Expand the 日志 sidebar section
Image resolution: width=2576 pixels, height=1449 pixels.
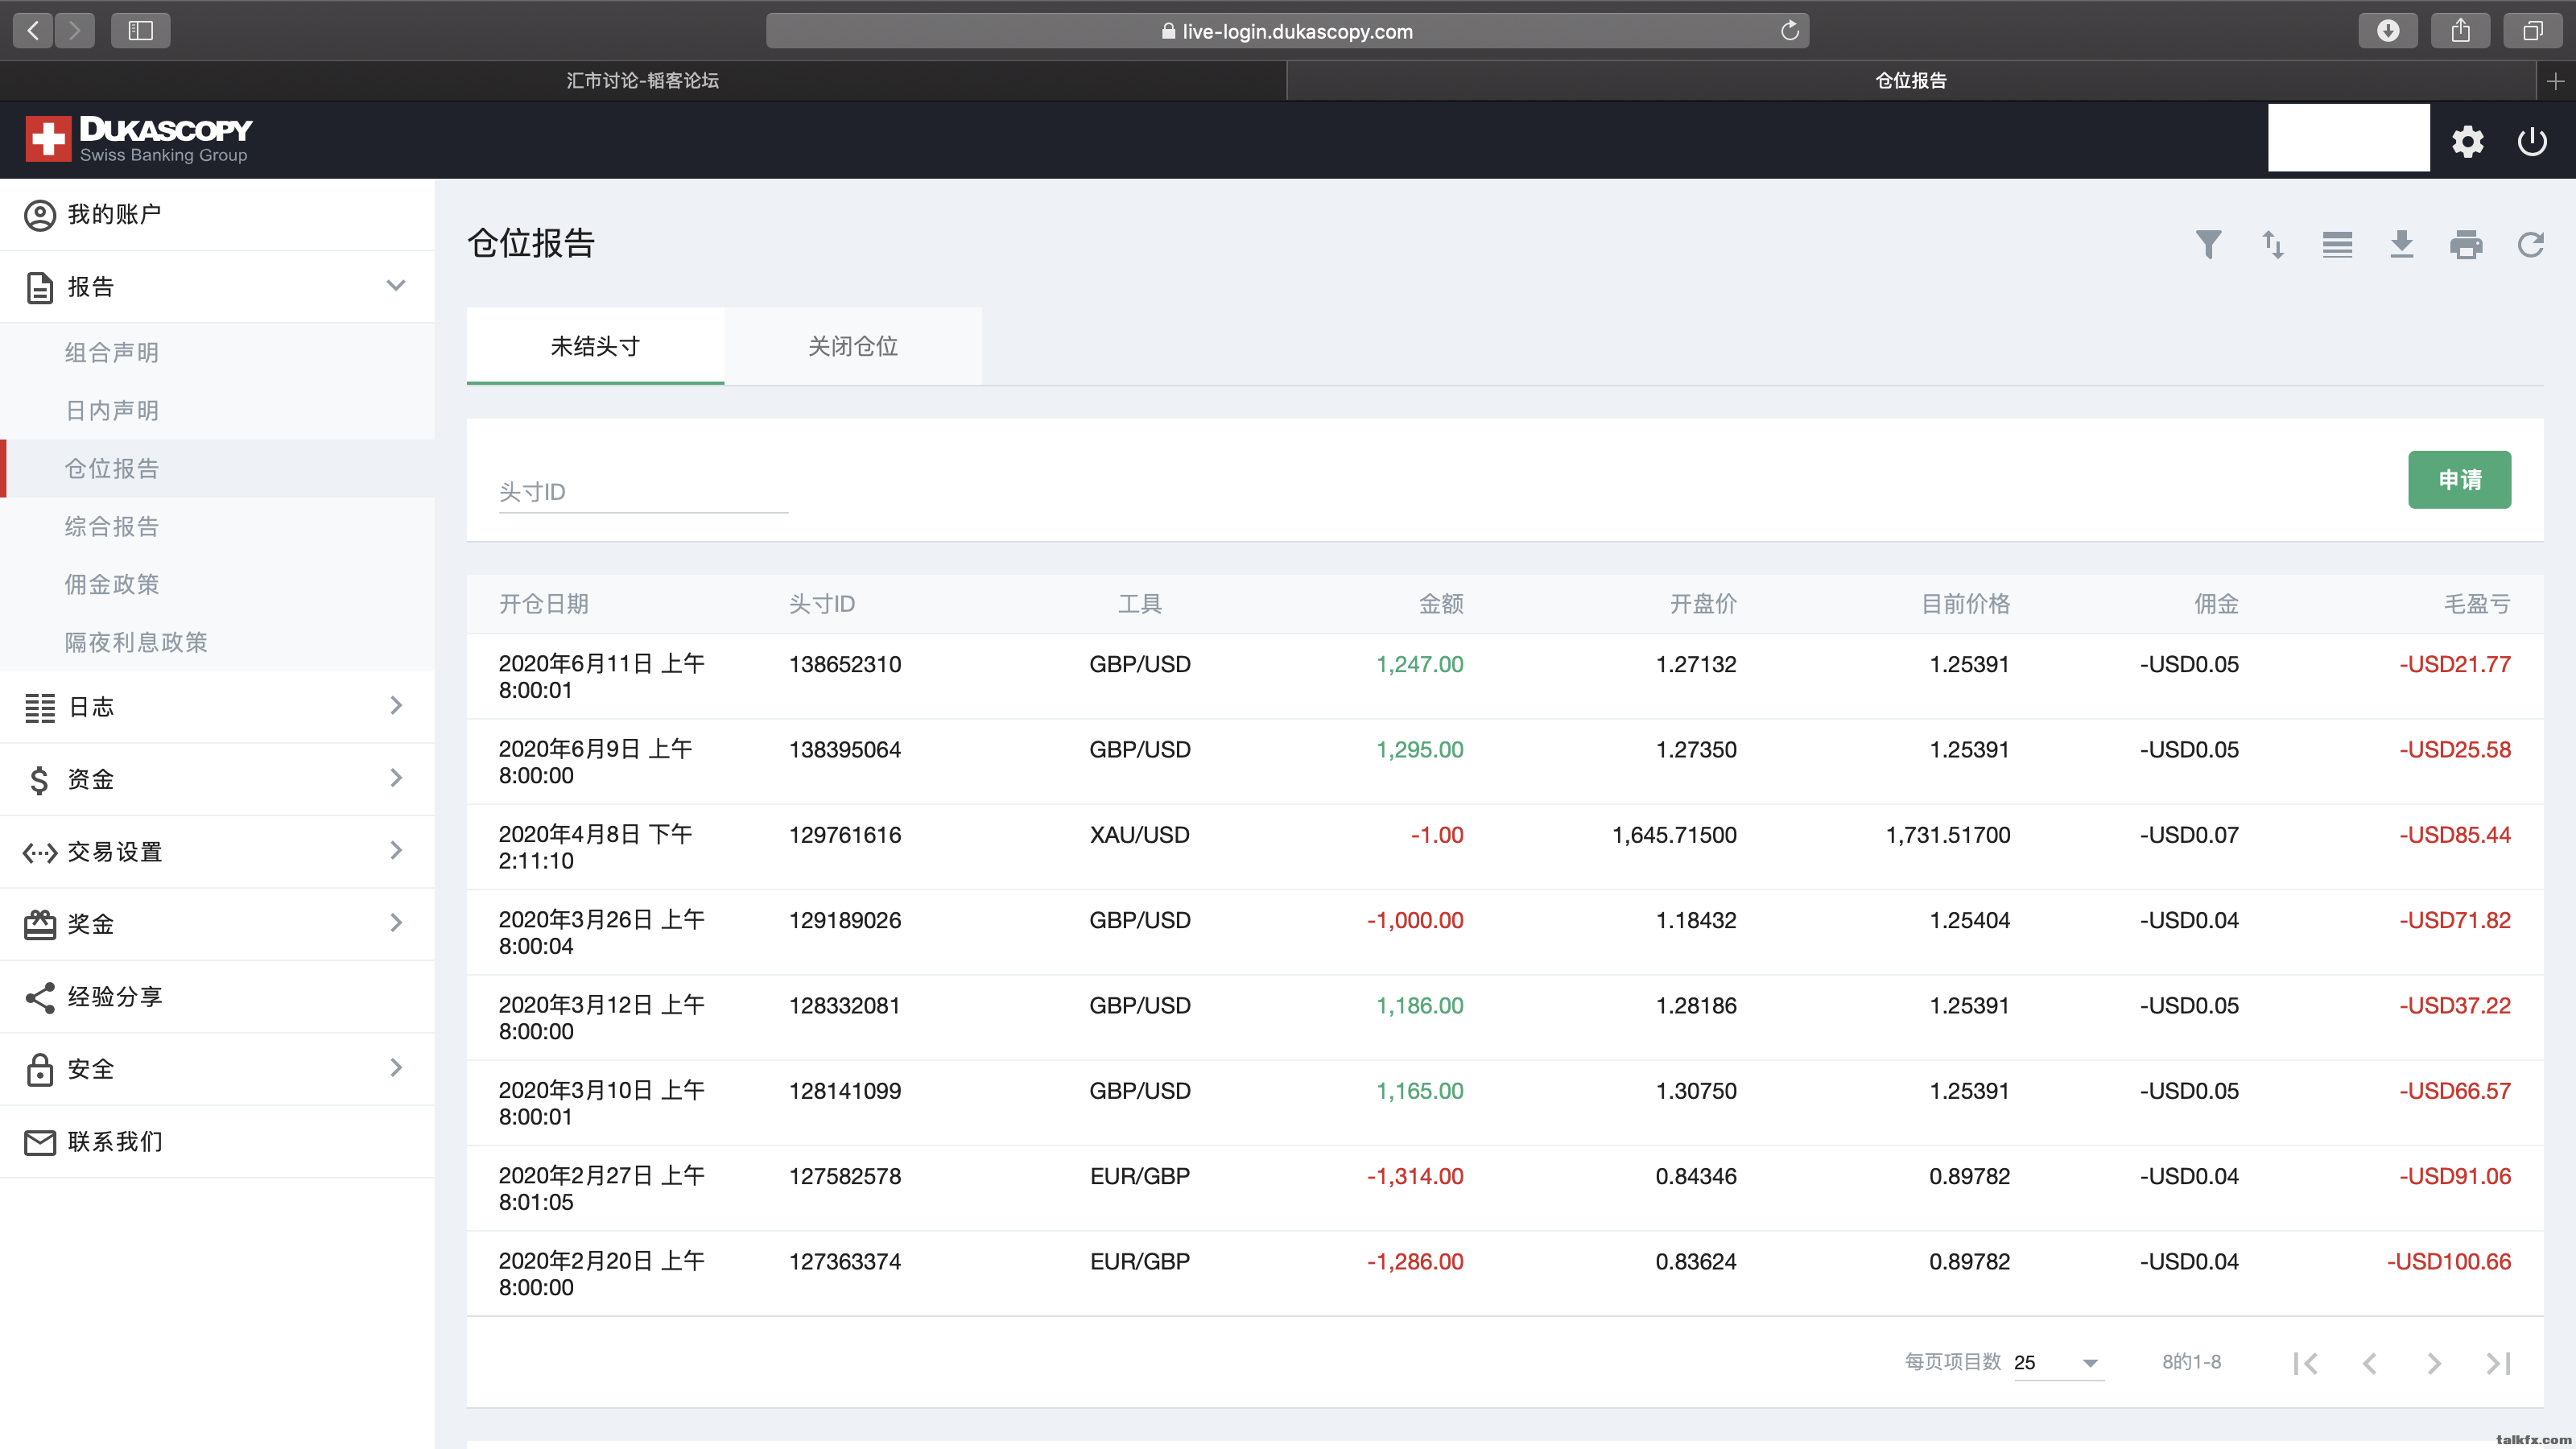point(217,706)
